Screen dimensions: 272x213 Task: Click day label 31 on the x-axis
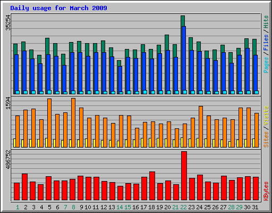(x=255, y=207)
